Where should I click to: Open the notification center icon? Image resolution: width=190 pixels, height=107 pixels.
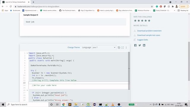click(186, 104)
